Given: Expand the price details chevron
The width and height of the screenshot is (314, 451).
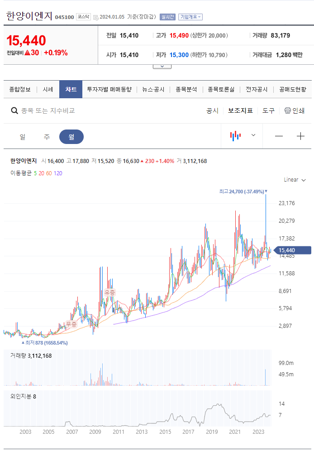Looking at the screenshot, I should point(162,67).
